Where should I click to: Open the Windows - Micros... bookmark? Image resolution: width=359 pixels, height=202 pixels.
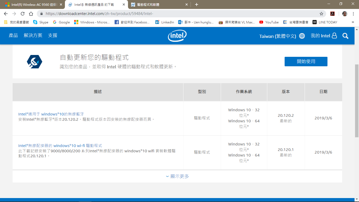point(92,22)
